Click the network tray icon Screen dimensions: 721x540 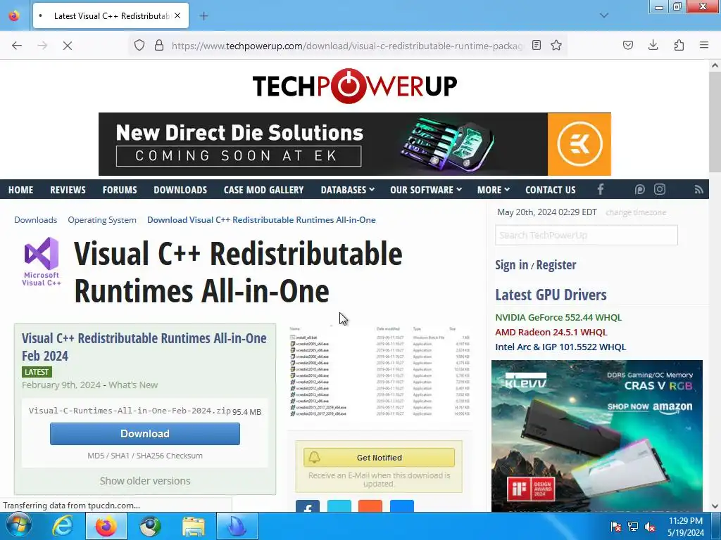click(633, 527)
